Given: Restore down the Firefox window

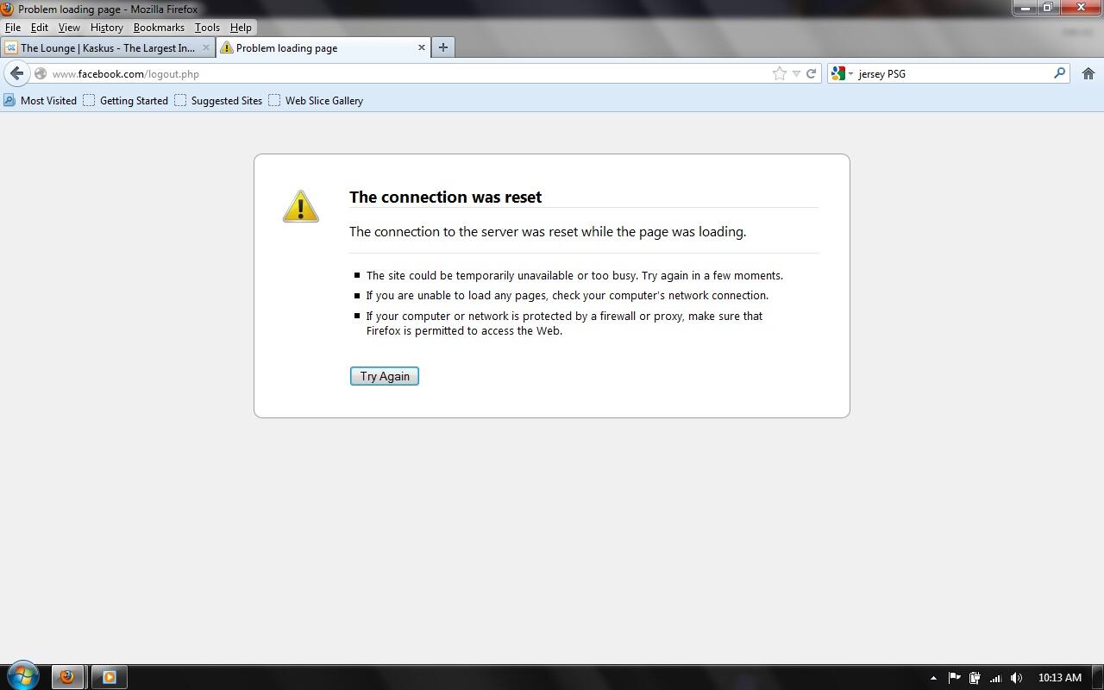Looking at the screenshot, I should coord(1048,8).
